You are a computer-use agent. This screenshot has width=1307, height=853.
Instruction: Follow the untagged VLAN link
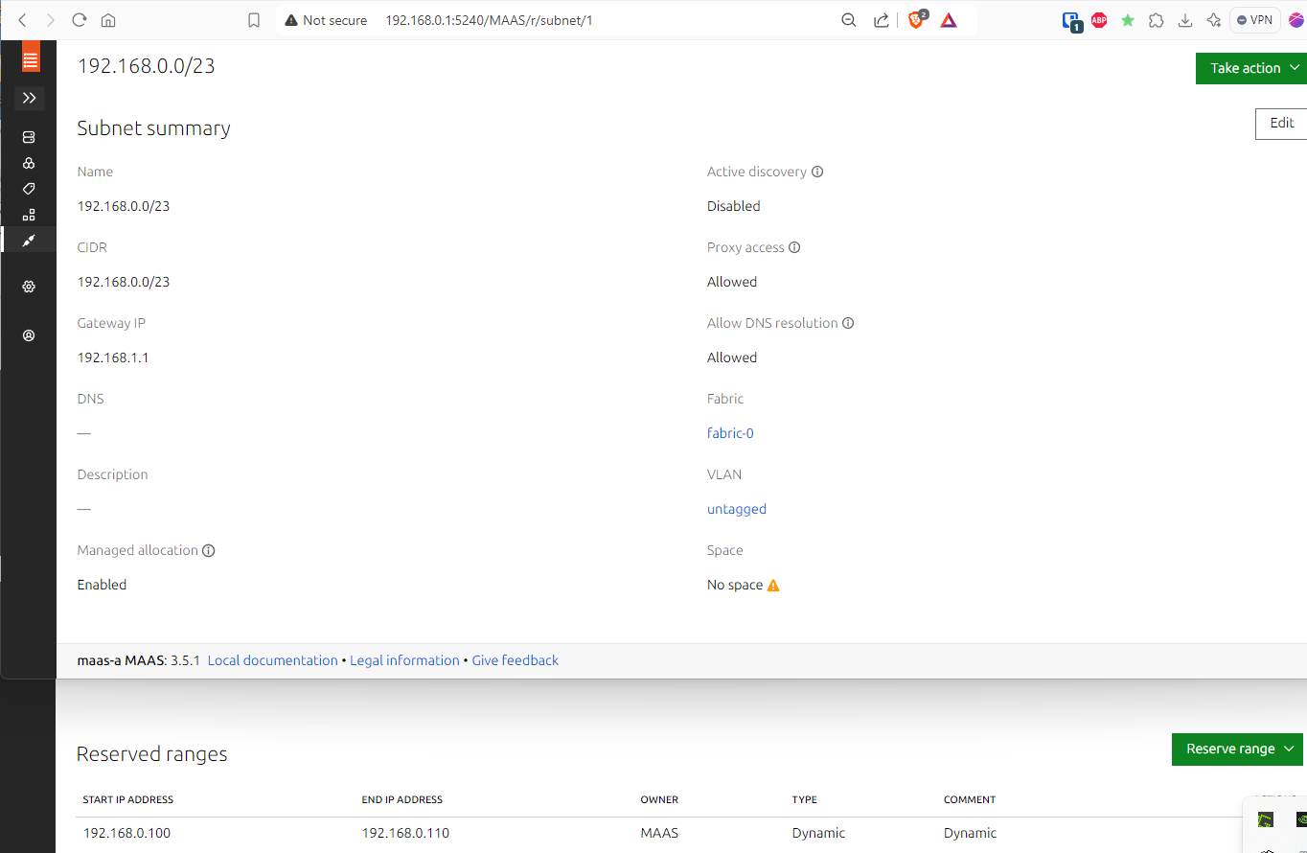(x=736, y=509)
